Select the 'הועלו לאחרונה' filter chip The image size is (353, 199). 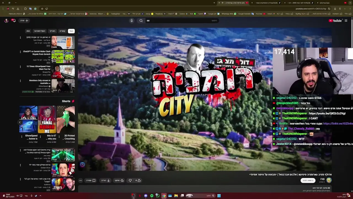pyautogui.click(x=39, y=31)
